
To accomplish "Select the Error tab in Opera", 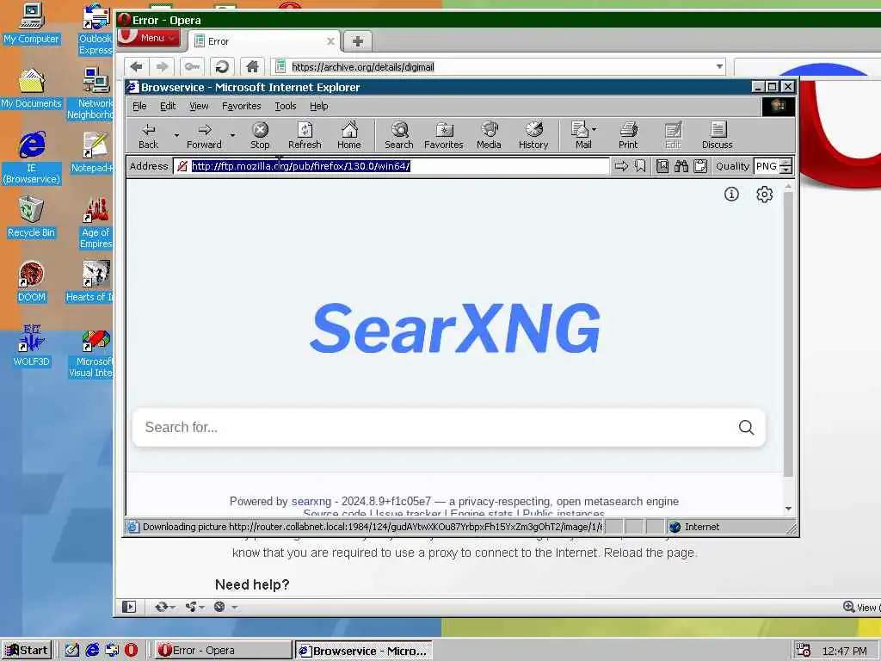I will point(264,41).
